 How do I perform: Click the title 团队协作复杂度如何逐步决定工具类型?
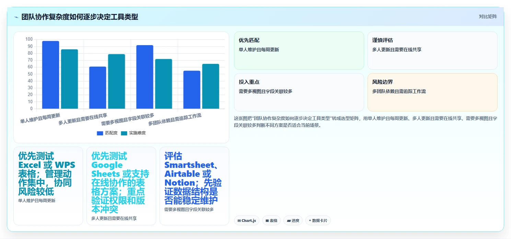80,17
